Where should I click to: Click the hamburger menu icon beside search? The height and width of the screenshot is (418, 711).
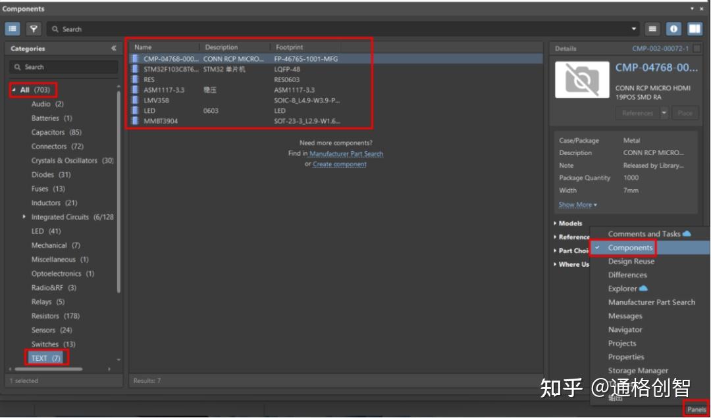[x=652, y=28]
